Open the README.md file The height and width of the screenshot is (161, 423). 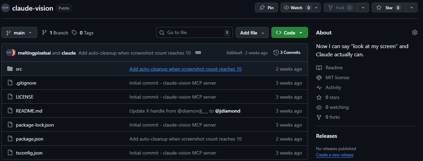(x=29, y=111)
